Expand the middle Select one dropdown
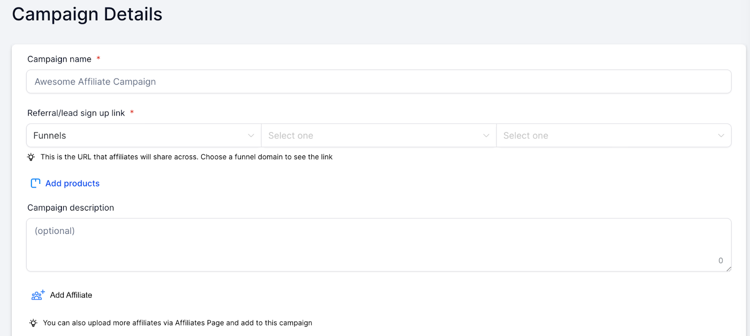The height and width of the screenshot is (336, 750). (x=375, y=136)
